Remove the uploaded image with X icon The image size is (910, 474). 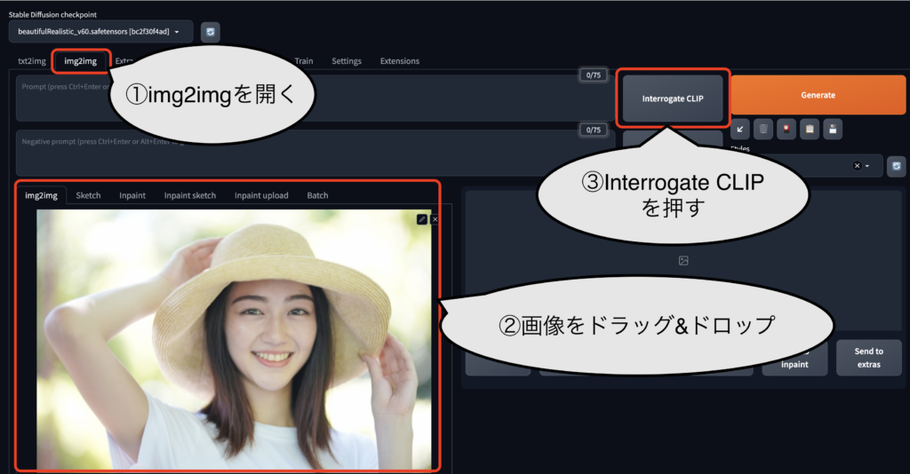(x=435, y=218)
